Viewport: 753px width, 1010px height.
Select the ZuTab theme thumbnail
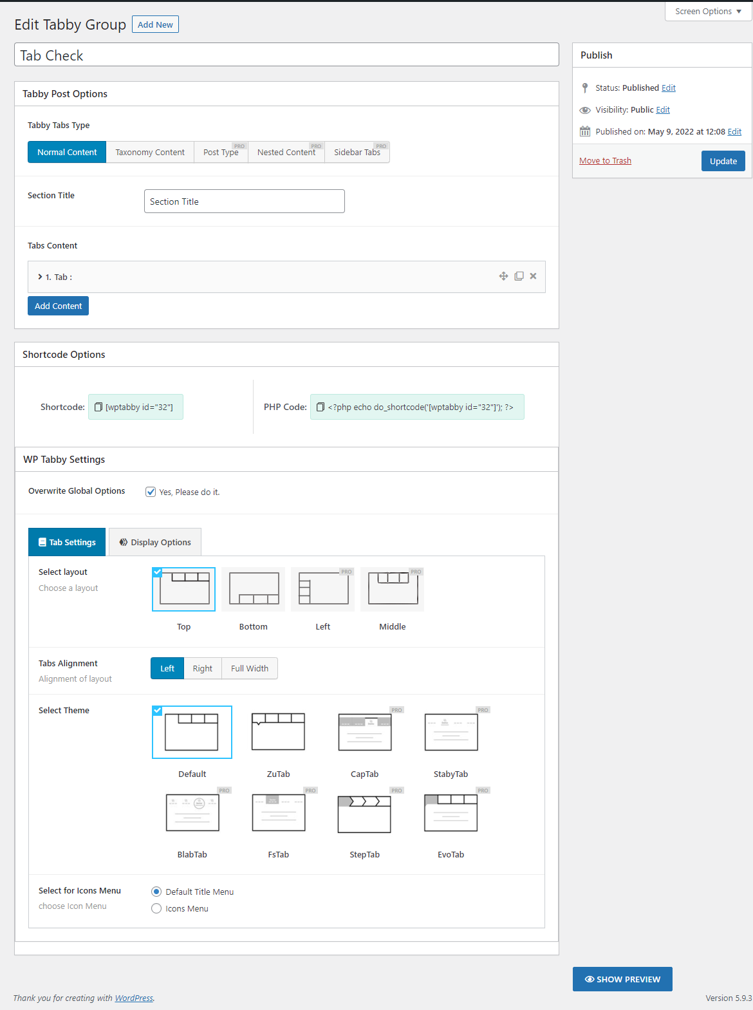click(278, 732)
